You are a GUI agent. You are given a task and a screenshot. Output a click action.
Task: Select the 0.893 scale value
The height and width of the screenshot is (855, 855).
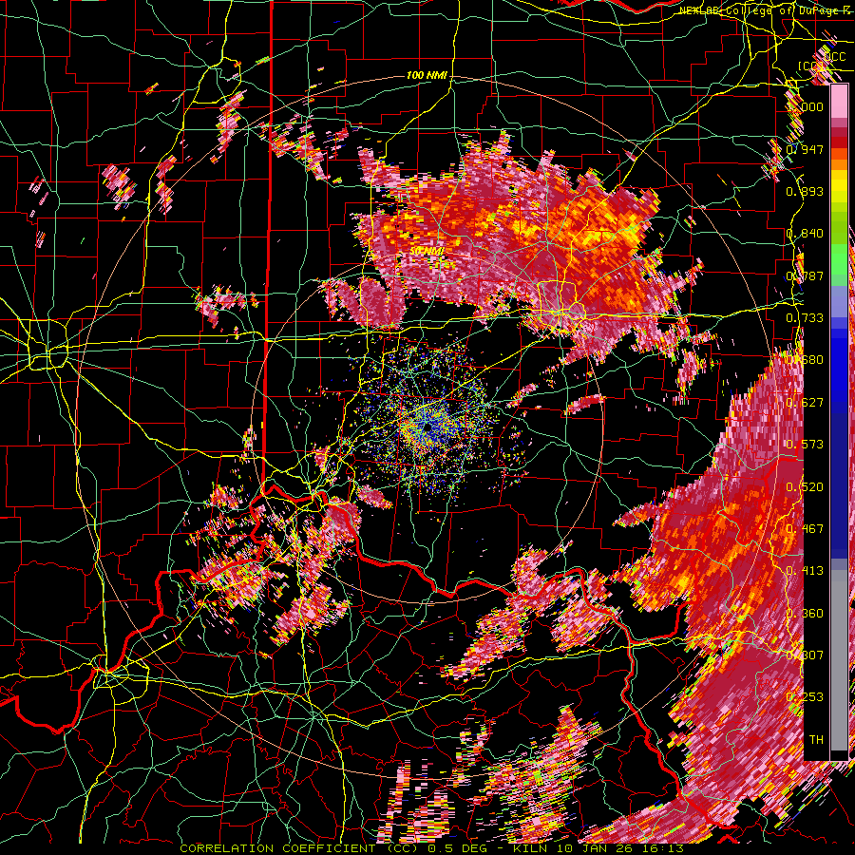tap(805, 191)
